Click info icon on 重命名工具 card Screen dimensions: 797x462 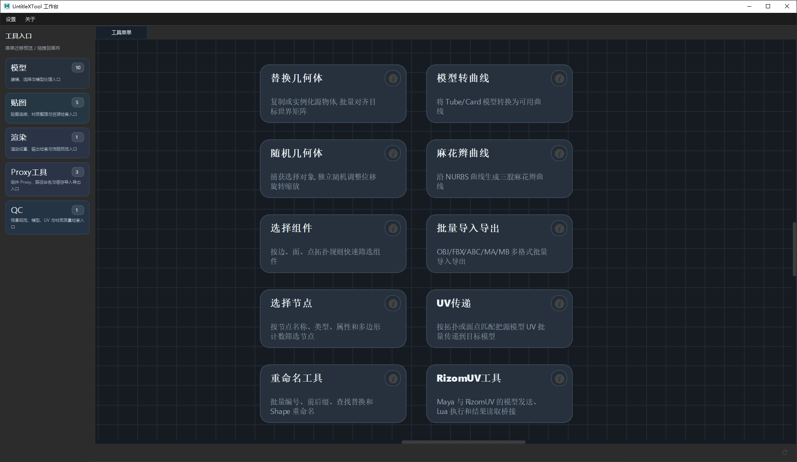[392, 378]
